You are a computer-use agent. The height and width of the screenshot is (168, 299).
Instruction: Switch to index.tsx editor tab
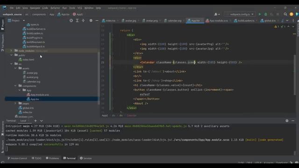110,21
